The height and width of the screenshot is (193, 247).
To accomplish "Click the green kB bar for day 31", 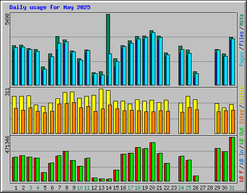I will (x=233, y=159).
